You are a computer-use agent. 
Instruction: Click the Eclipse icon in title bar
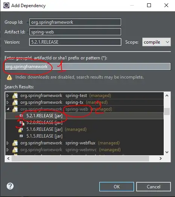(x=6, y=5)
